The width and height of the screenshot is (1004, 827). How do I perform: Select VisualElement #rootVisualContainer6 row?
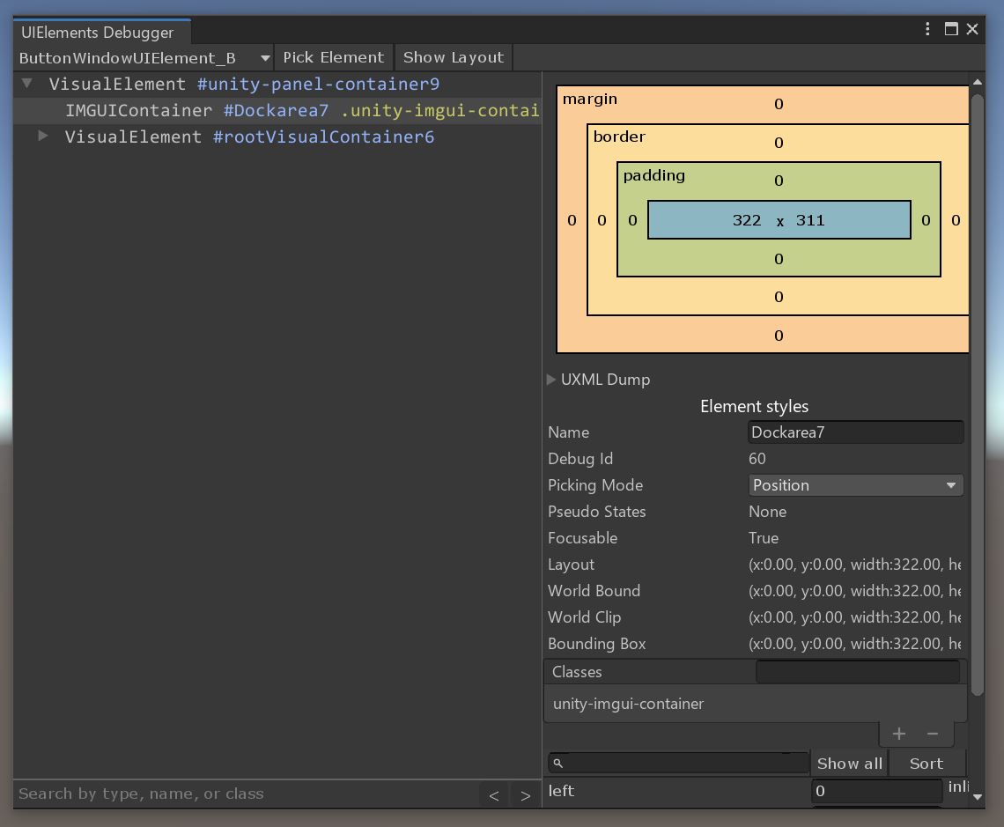[277, 137]
